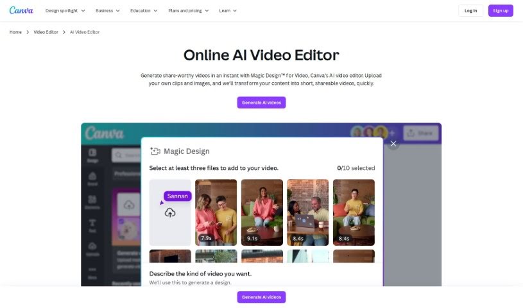Screen dimensions: 523x308
Task: Click the cloud upload icon tile
Action: pos(170,212)
